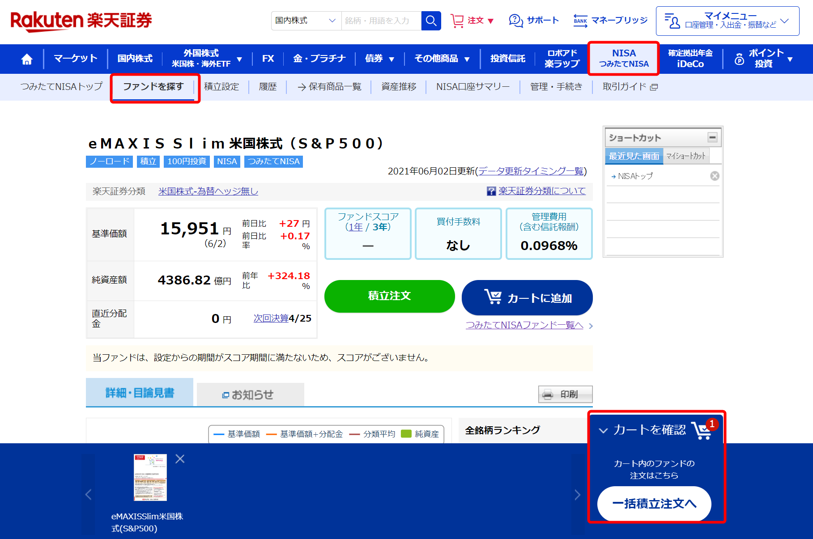Click 基準価額+分配金 orange legend line
Screen dimensions: 813x539
click(x=271, y=434)
